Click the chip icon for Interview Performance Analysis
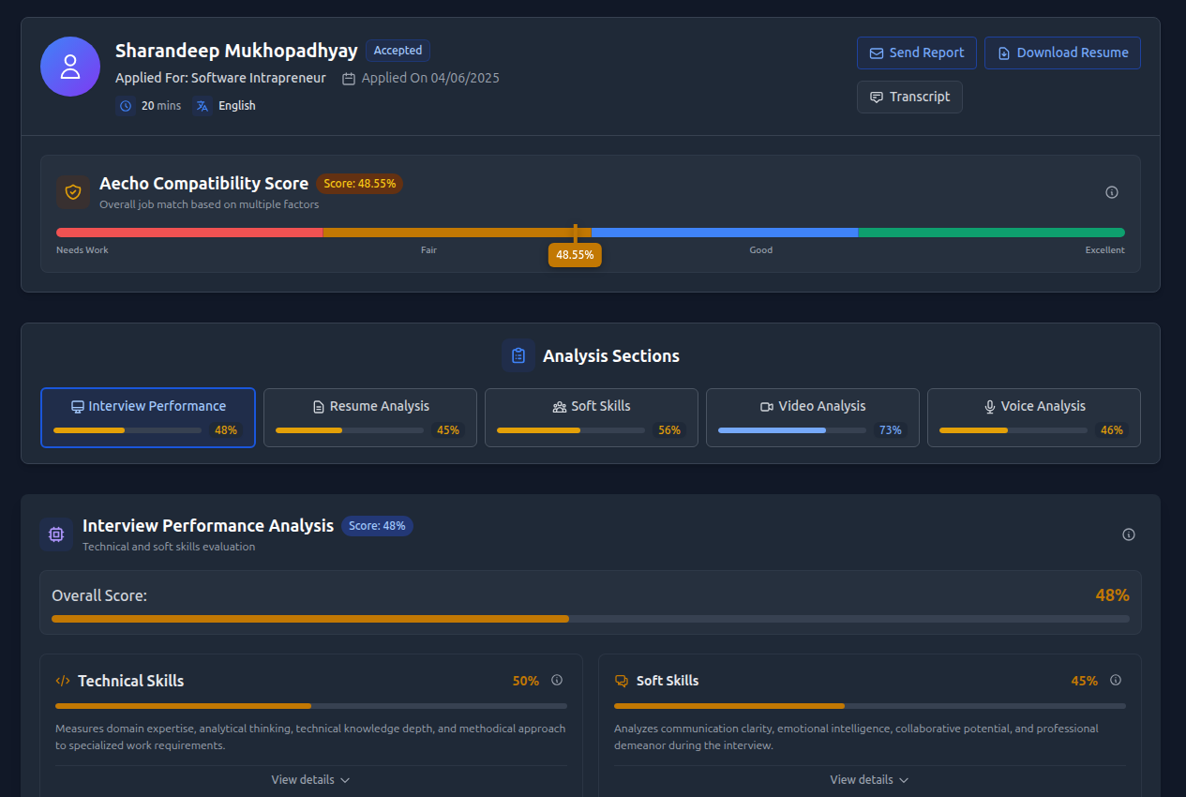Viewport: 1186px width, 797px height. point(56,534)
